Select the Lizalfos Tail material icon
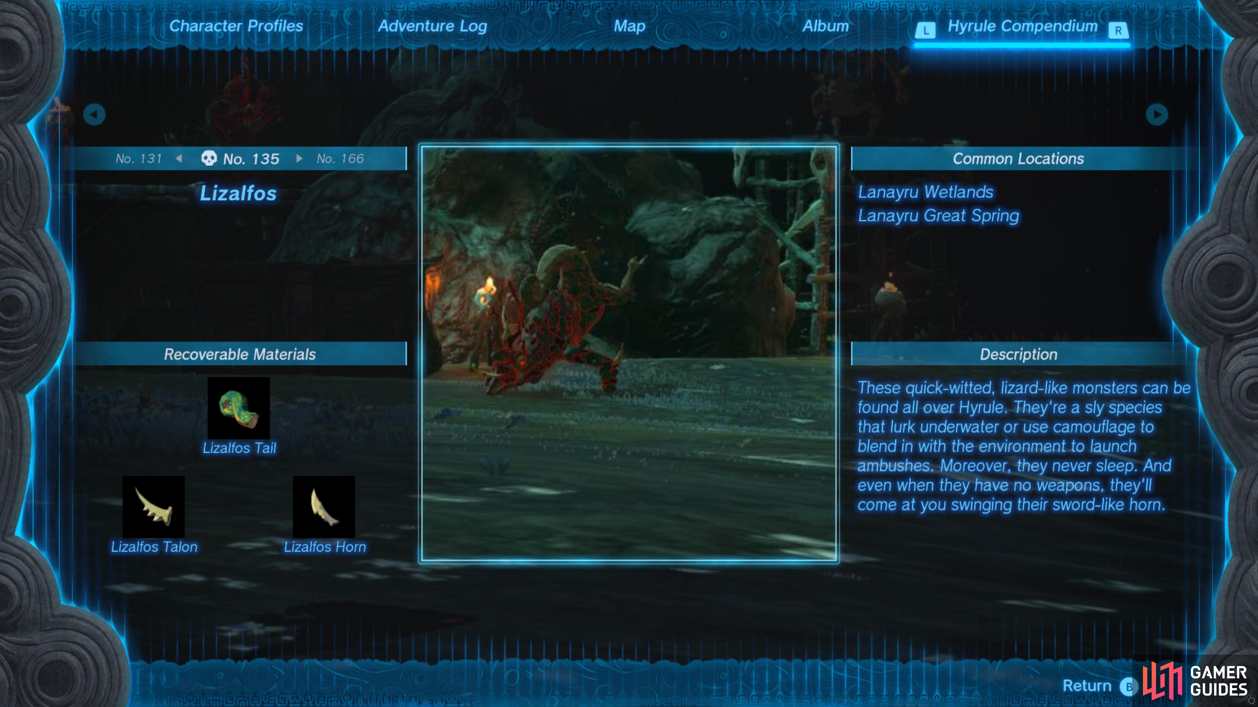Image resolution: width=1258 pixels, height=707 pixels. (x=239, y=408)
